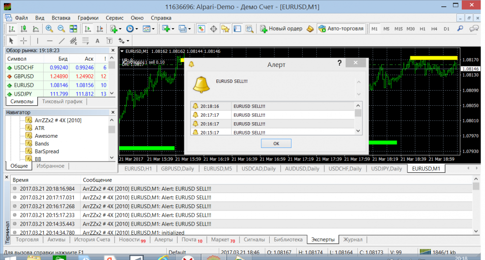Switch to the GBPUSD,Daily chart tab

pos(178,169)
